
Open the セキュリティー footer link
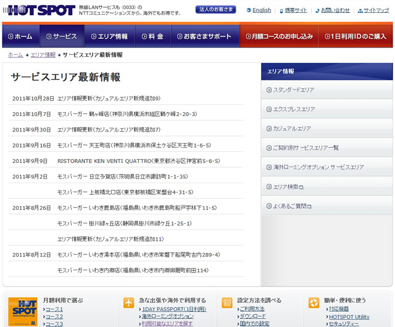pyautogui.click(x=344, y=324)
